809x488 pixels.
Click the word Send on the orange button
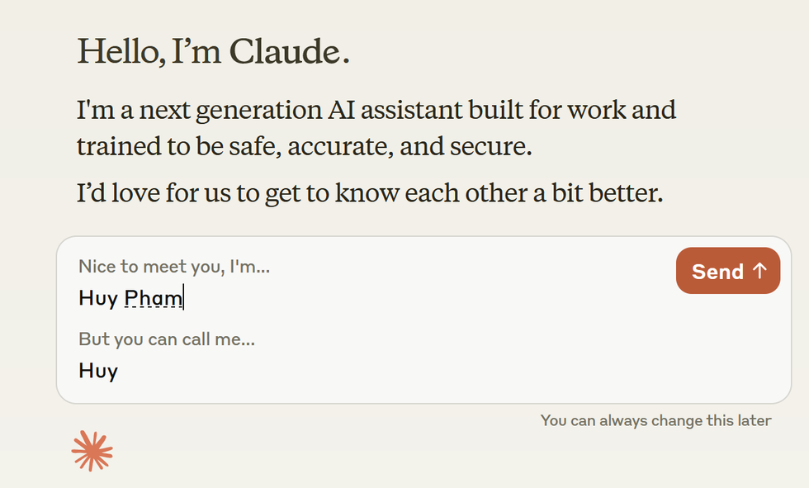[x=717, y=271]
